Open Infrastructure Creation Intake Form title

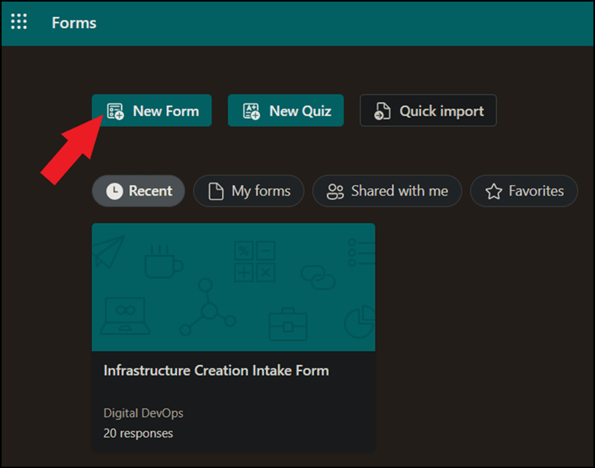pyautogui.click(x=216, y=370)
